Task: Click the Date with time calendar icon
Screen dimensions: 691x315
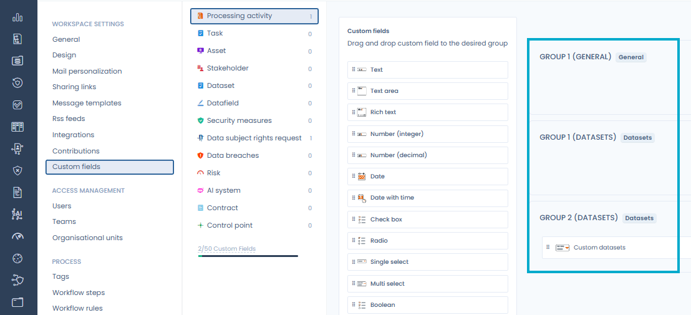Action: coord(362,198)
